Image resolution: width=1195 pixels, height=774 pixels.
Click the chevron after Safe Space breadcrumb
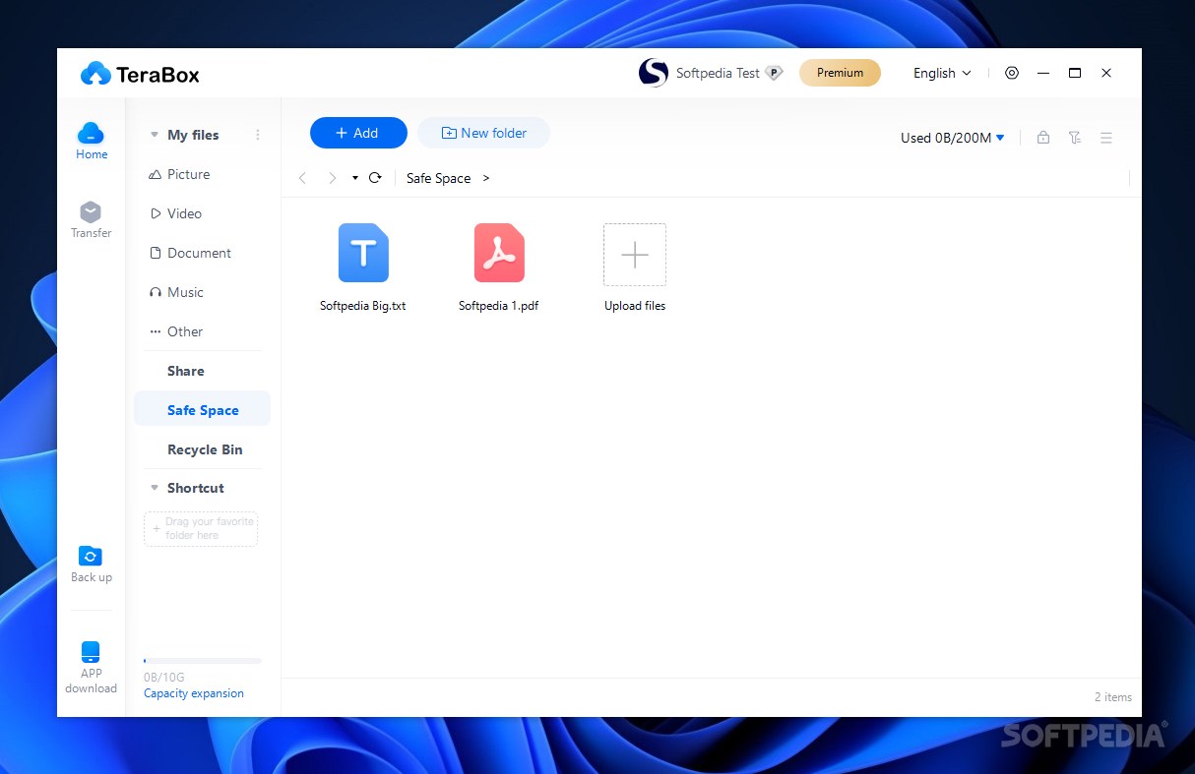pos(486,178)
